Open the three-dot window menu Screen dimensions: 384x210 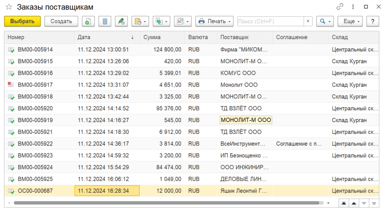point(353,7)
